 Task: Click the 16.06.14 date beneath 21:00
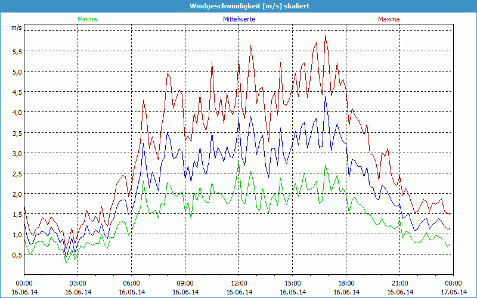coord(399,292)
